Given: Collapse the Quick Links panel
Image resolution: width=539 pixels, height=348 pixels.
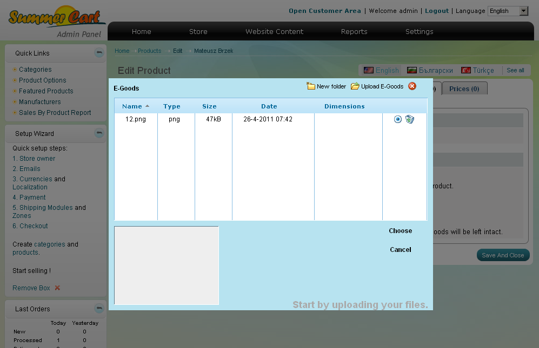Looking at the screenshot, I should [x=98, y=53].
